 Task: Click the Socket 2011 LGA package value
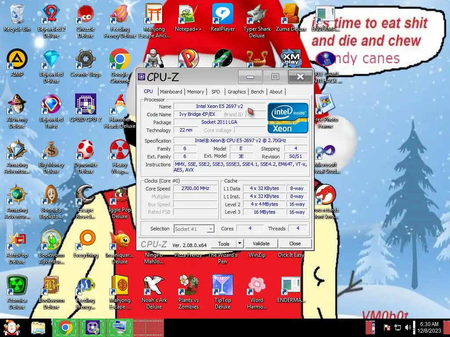click(x=219, y=122)
